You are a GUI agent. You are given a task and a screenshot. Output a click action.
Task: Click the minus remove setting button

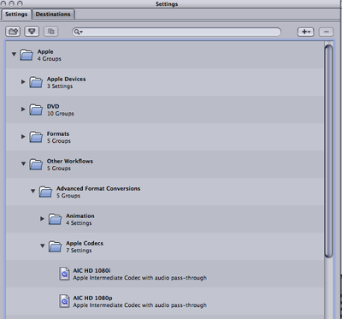tap(327, 32)
